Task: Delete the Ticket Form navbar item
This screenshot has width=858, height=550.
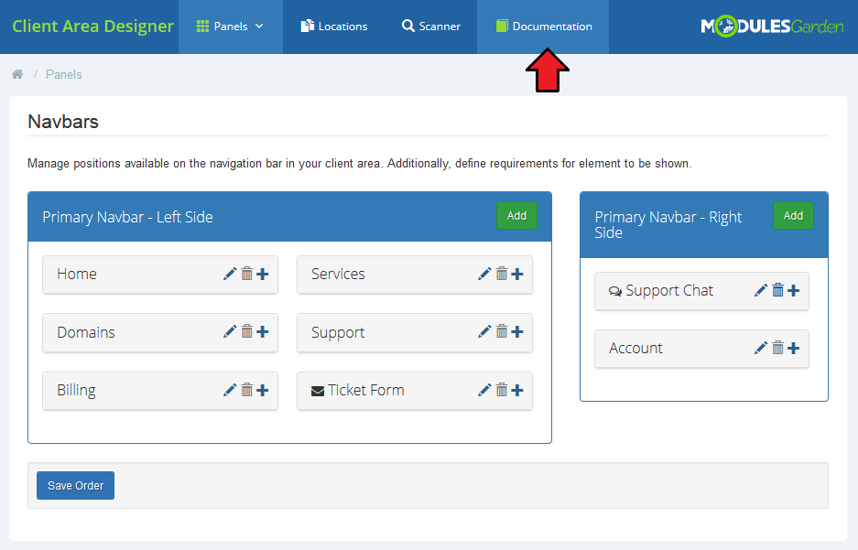Action: 502,390
